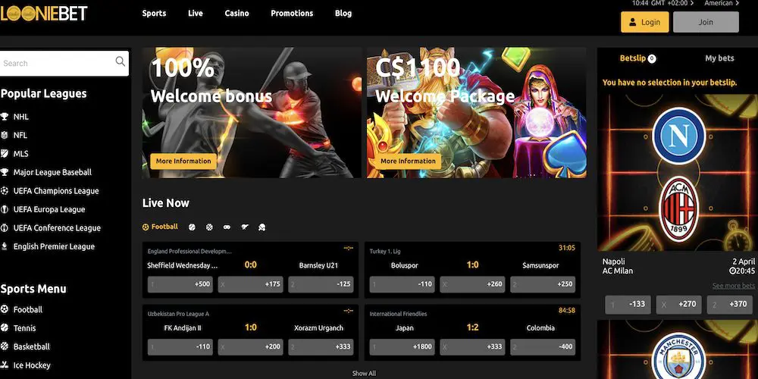Switch to the My bets tab

coord(719,58)
